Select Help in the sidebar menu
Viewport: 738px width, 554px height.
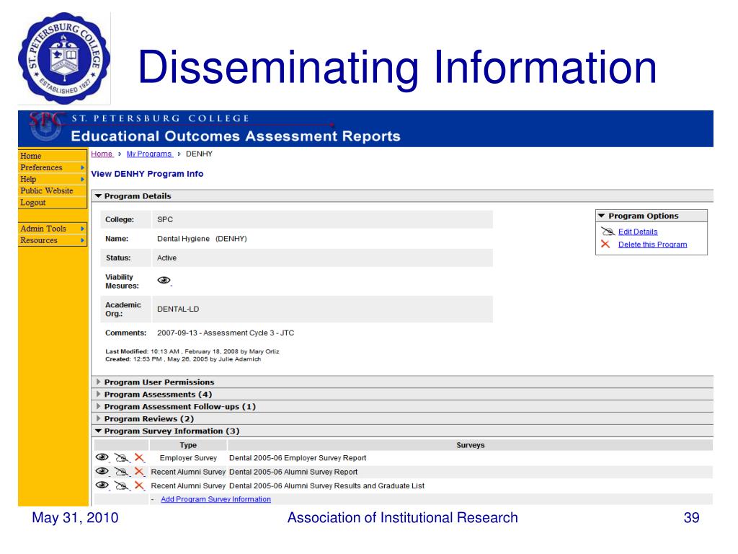pyautogui.click(x=52, y=180)
